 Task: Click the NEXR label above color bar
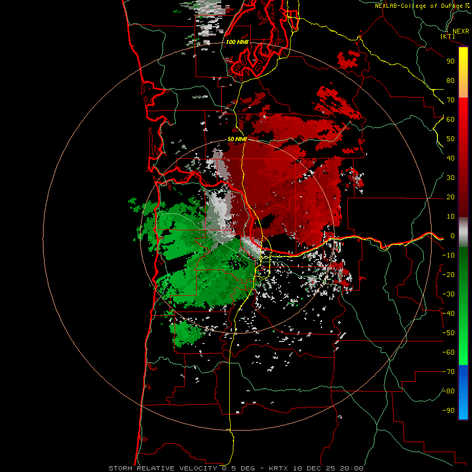click(x=461, y=31)
